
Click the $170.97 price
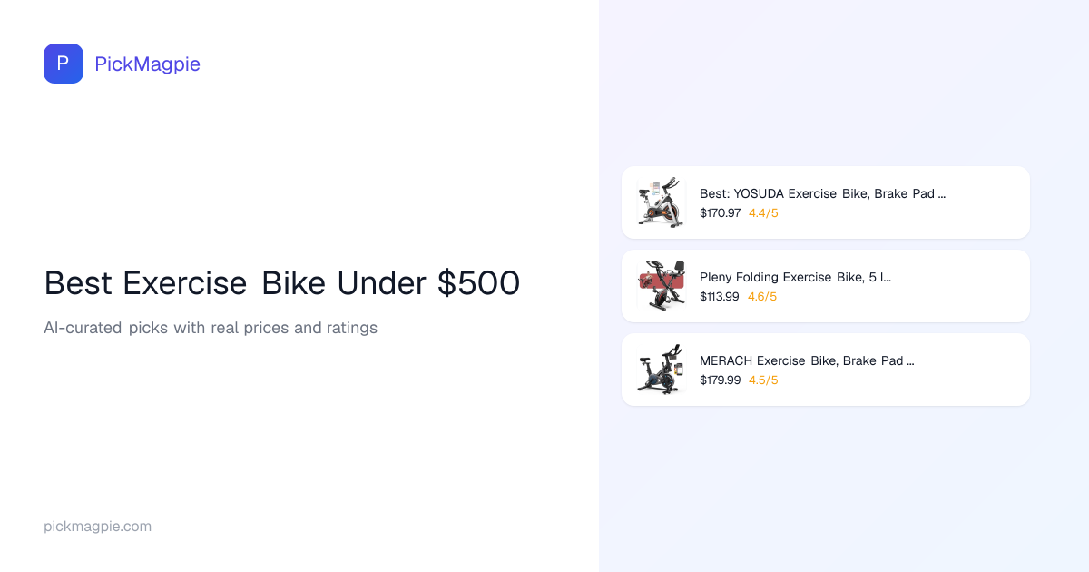coord(720,213)
